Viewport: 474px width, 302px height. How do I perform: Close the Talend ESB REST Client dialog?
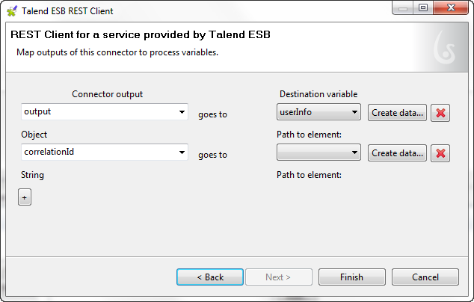(x=449, y=9)
